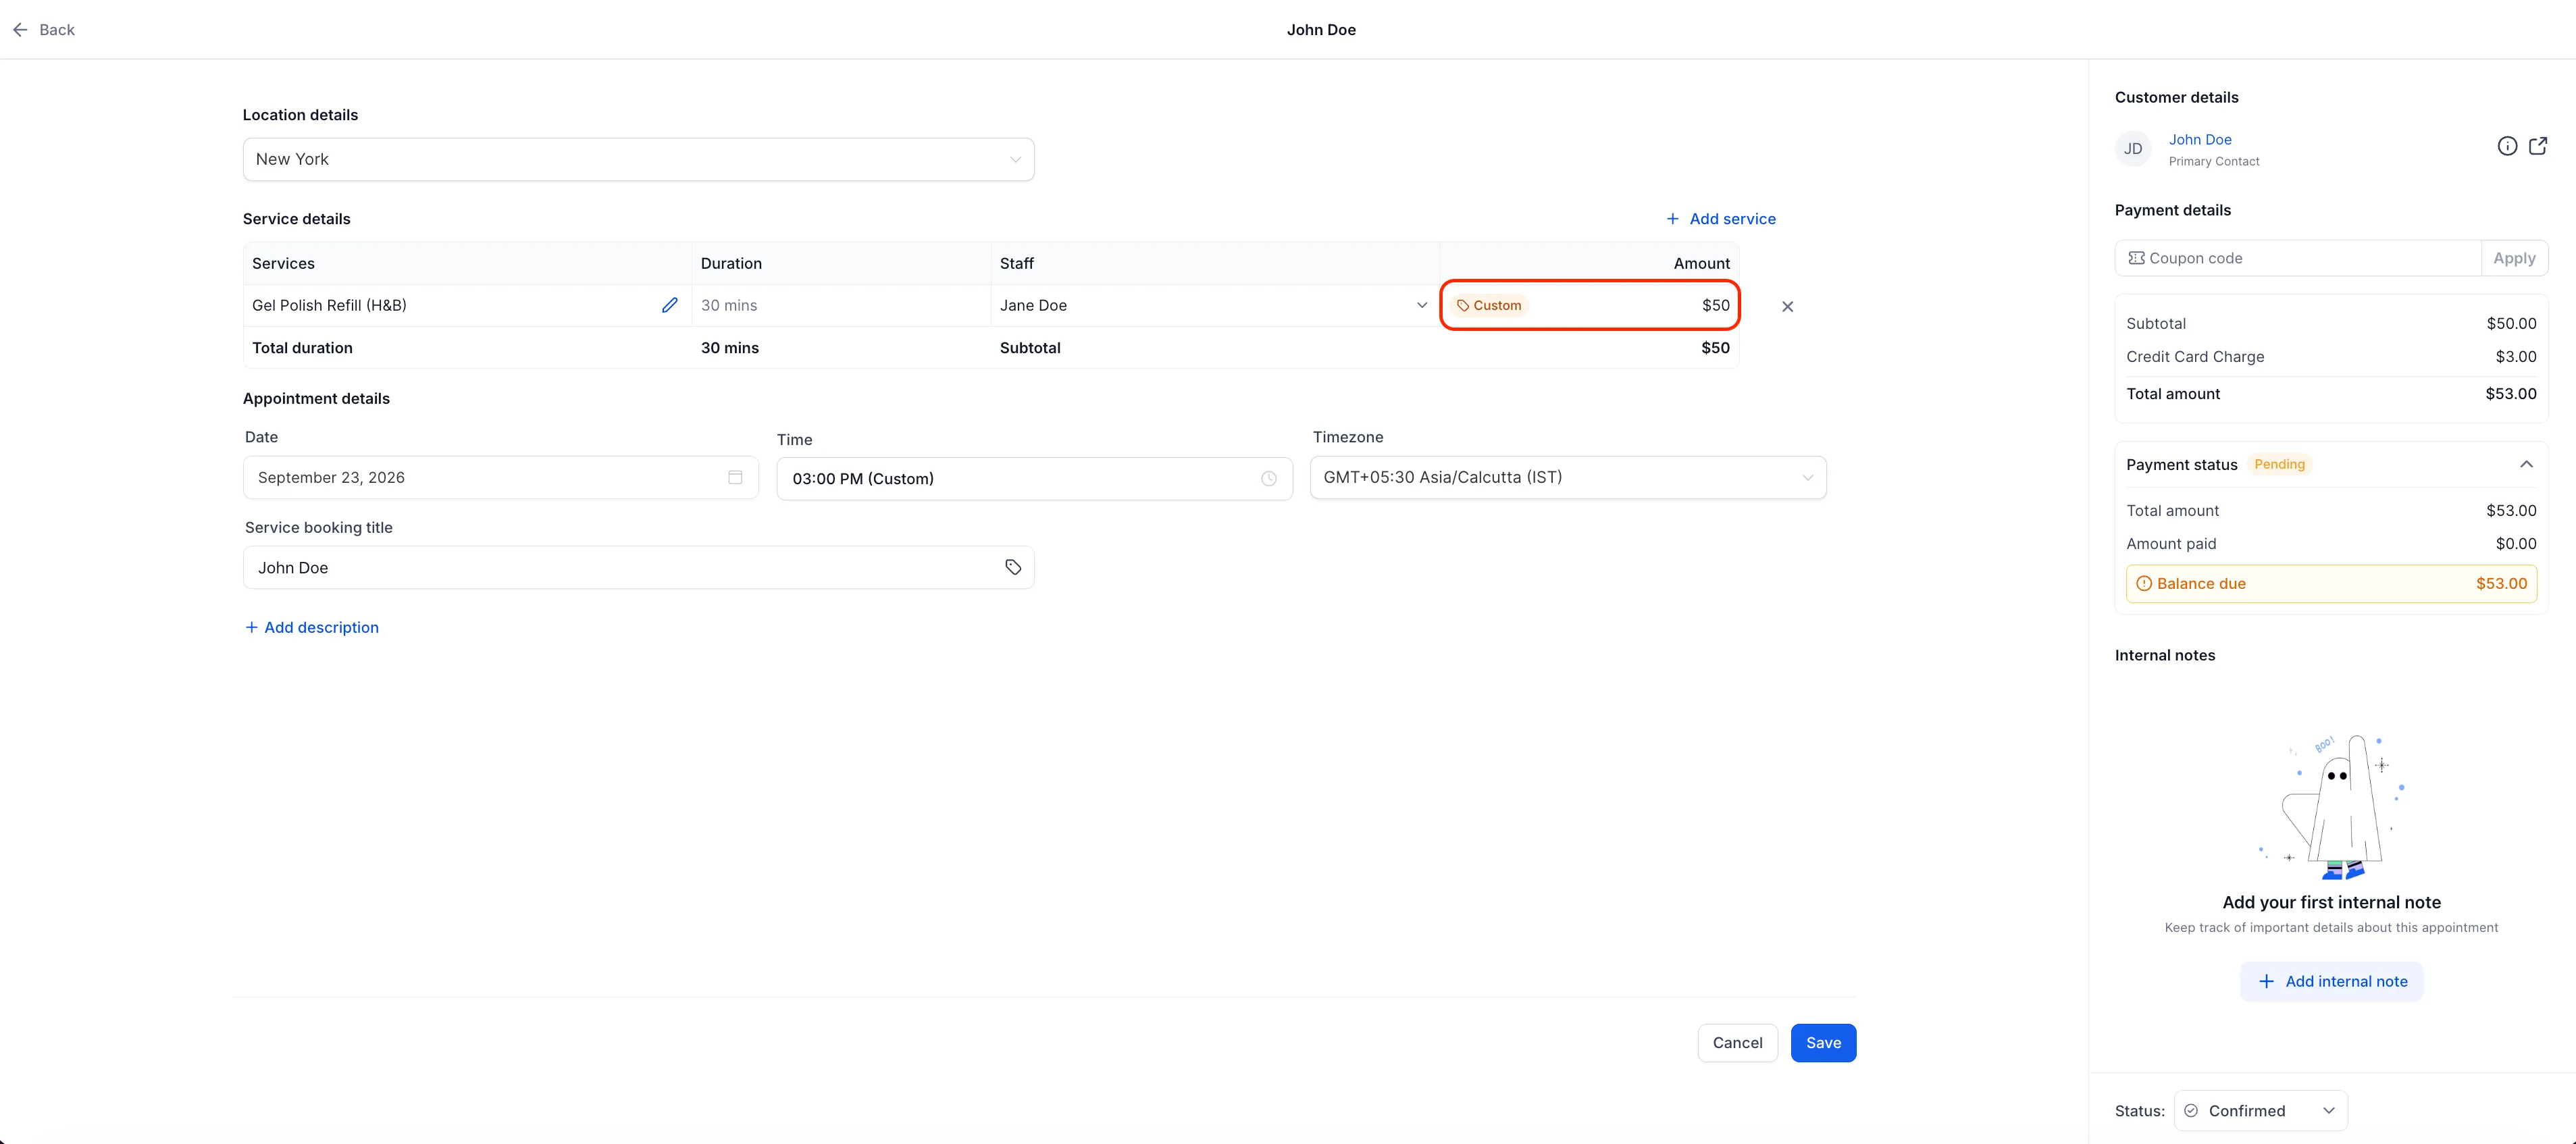Click the Date field September 23, 2026
2576x1144 pixels.
[500, 477]
